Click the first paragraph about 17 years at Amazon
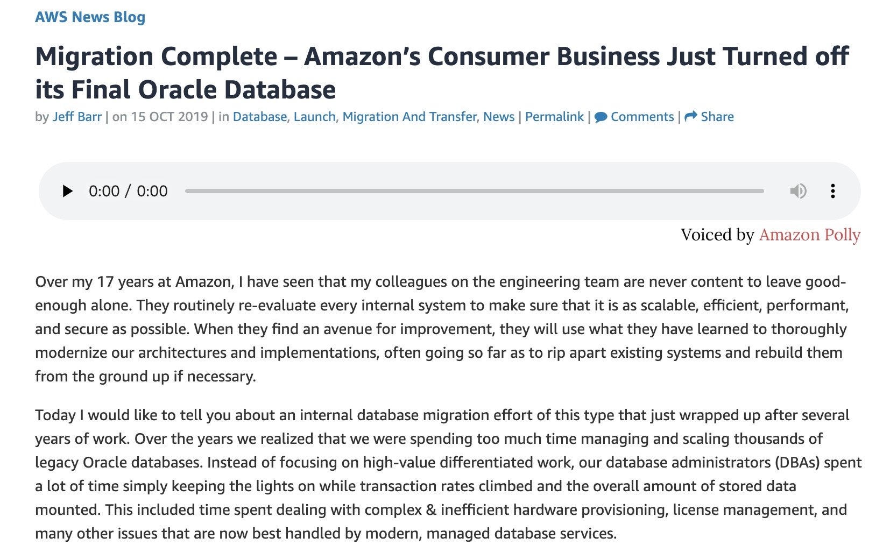The height and width of the screenshot is (552, 890). point(442,329)
